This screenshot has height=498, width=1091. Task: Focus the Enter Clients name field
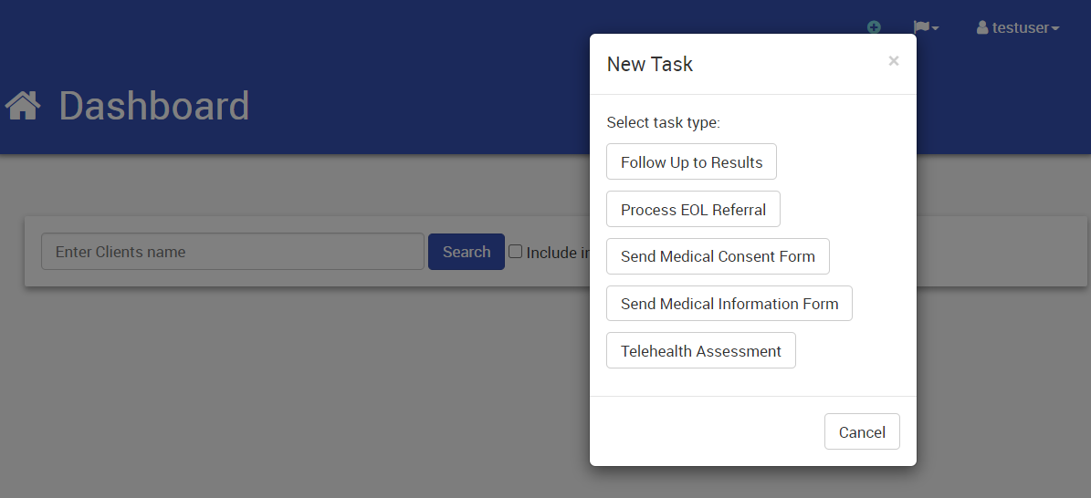click(x=232, y=252)
